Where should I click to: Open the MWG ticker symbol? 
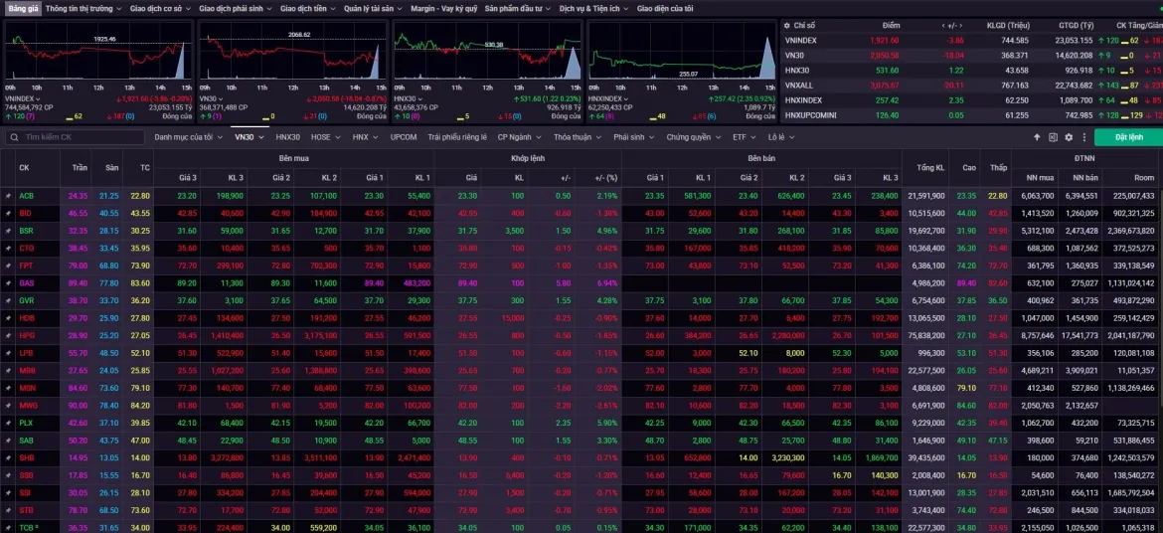coord(27,406)
